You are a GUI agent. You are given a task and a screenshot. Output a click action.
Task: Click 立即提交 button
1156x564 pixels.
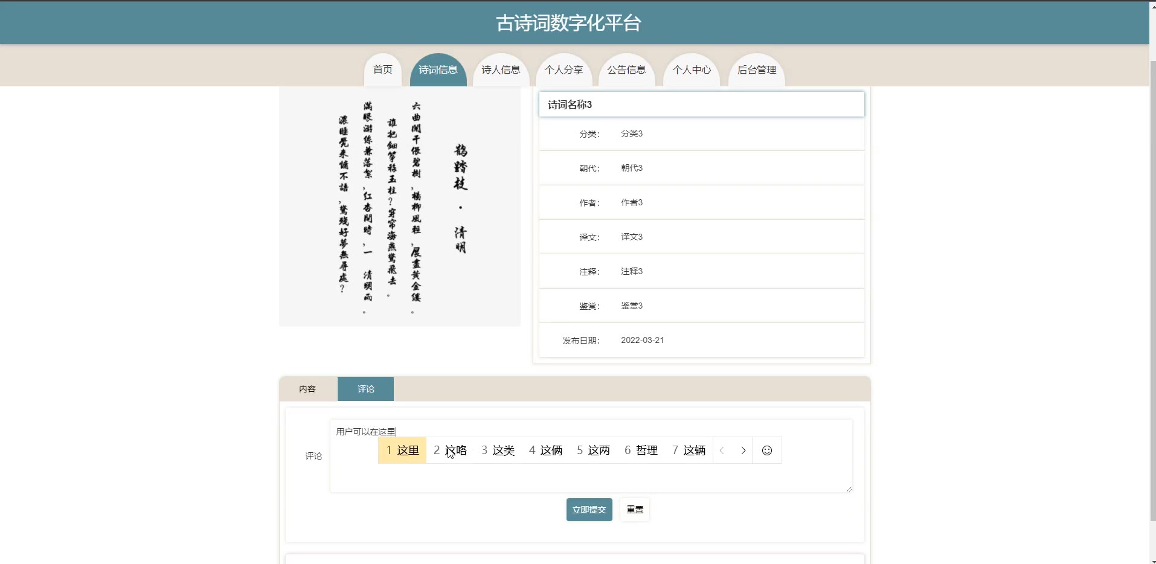coord(589,510)
